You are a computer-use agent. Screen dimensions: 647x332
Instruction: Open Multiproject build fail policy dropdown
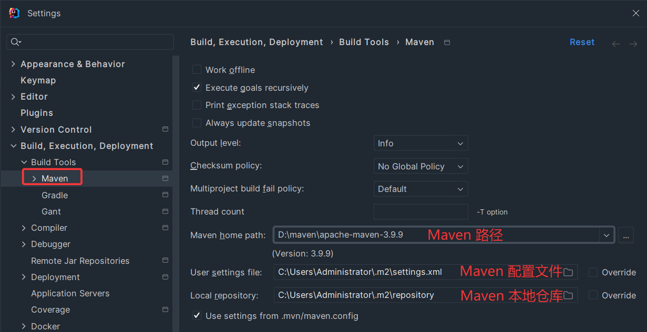pos(420,189)
